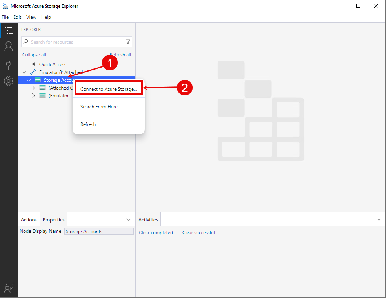
Task: Collapse the Storage Accounts node
Action: [x=29, y=80]
